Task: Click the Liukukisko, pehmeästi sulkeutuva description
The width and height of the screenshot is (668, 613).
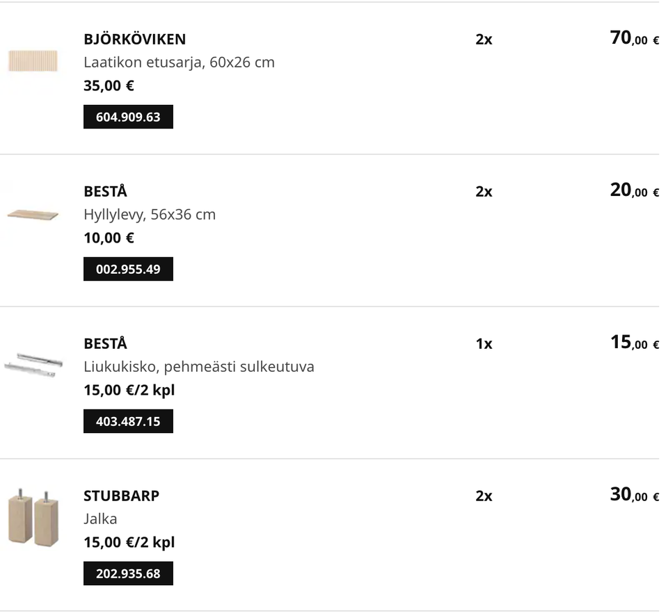Action: (x=198, y=366)
